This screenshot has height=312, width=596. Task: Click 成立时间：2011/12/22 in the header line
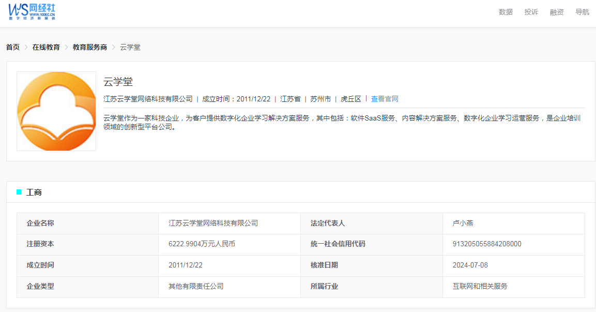pos(236,99)
